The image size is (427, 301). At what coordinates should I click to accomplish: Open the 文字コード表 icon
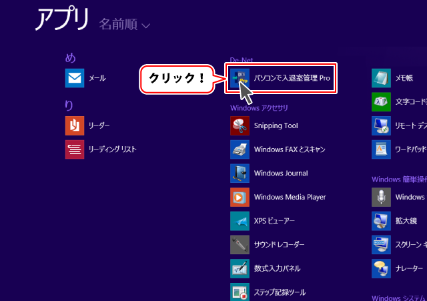click(381, 101)
